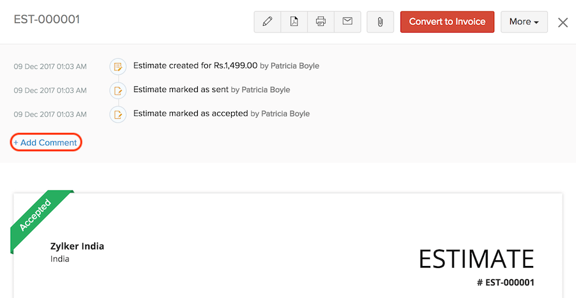Click the # EST-000001 estimate number
This screenshot has width=576, height=298.
coord(505,283)
